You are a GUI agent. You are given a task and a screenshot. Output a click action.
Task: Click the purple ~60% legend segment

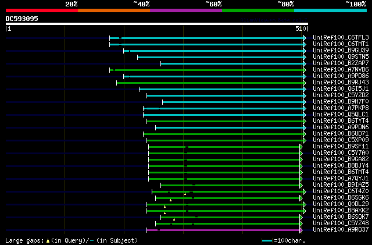pyautogui.click(x=186, y=10)
